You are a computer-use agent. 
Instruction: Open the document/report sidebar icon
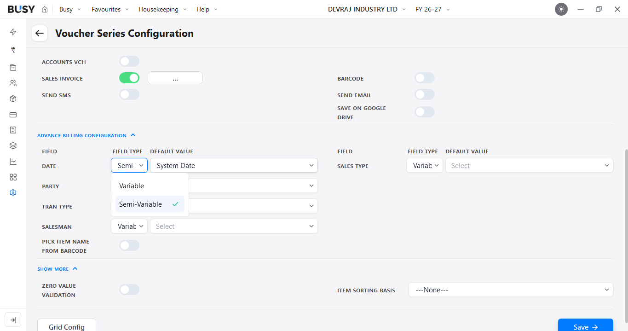click(x=13, y=130)
